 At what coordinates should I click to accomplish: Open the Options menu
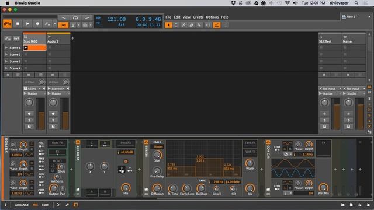pos(212,17)
